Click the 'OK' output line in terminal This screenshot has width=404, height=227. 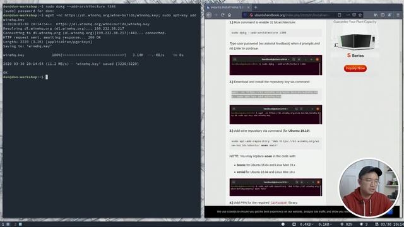[5, 73]
